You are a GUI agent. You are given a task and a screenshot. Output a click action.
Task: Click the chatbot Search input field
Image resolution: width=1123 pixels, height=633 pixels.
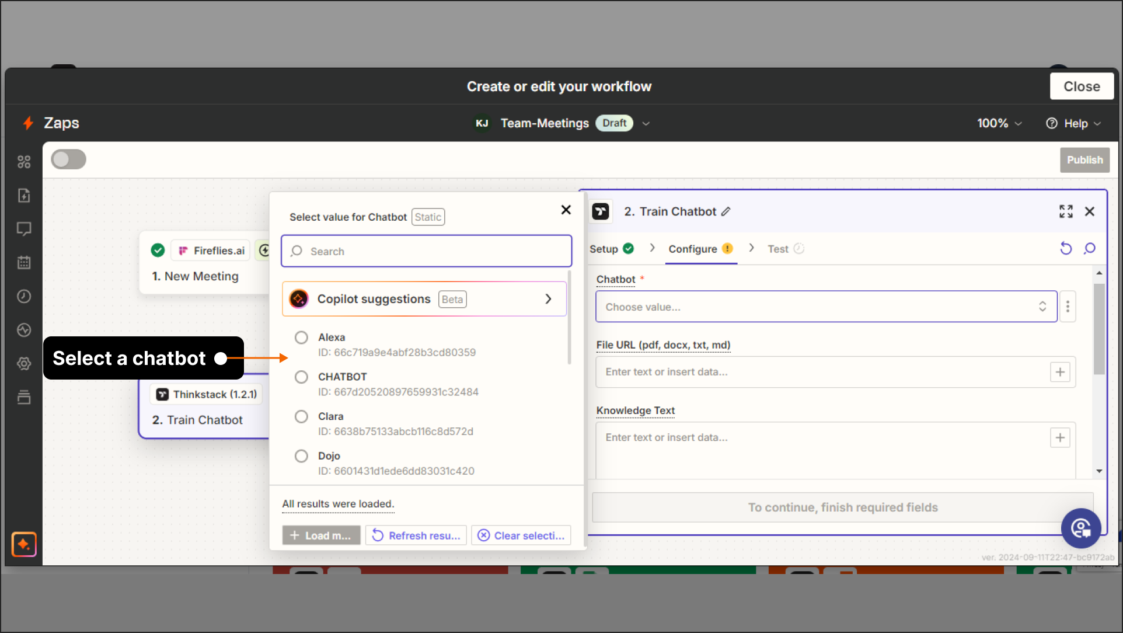click(x=426, y=251)
